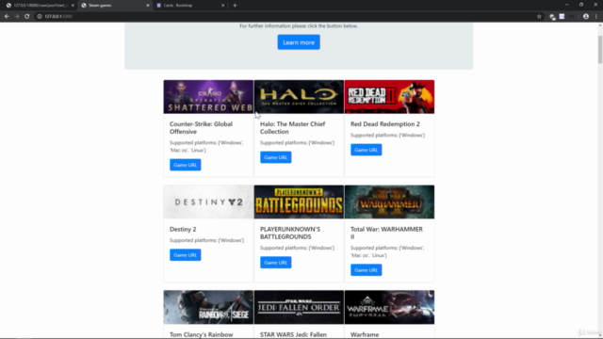This screenshot has height=339, width=603.
Task: Click the vertical scrollbar thumb
Action: [x=600, y=49]
